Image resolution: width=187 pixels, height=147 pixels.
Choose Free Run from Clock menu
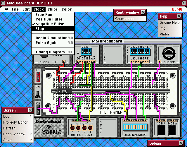[x=53, y=15]
